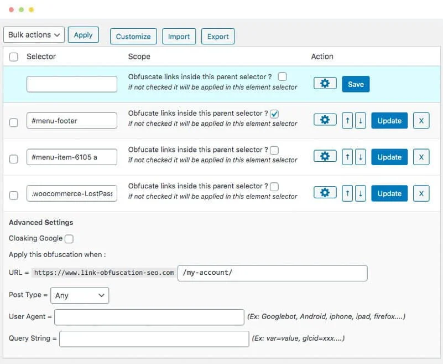443x364 pixels.
Task: Edit the #menu-footer selector field
Action: [72, 121]
